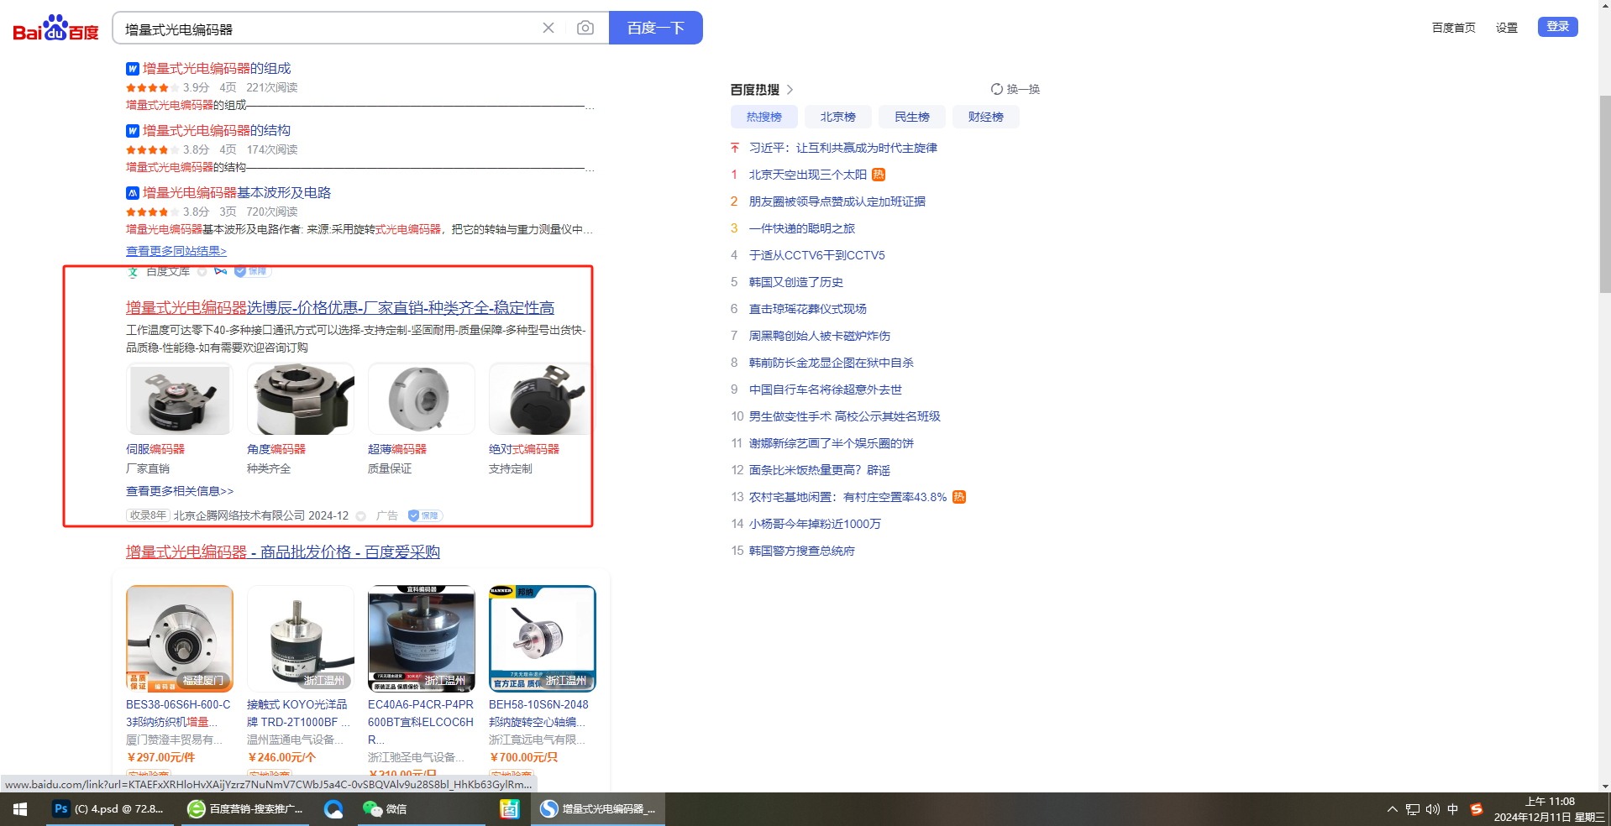1611x826 pixels.
Task: Open the network icon in the system tray
Action: pyautogui.click(x=1413, y=810)
